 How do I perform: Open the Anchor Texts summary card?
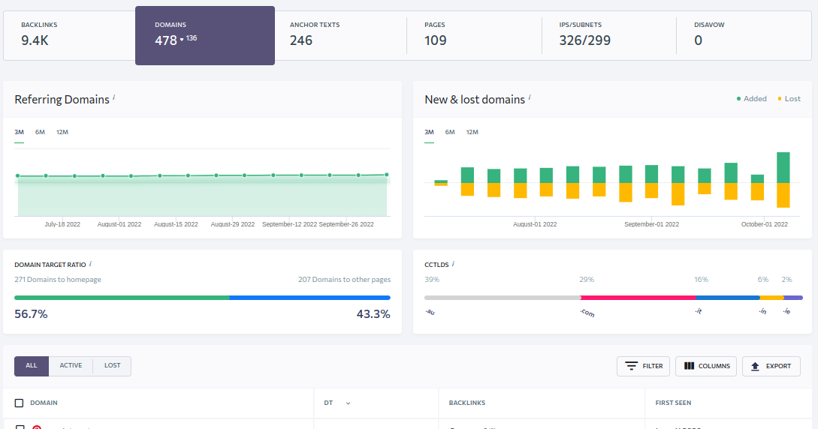point(340,34)
